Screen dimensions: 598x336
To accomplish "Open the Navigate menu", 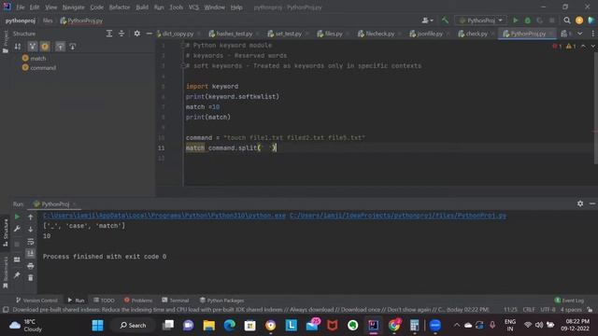I will (x=73, y=7).
